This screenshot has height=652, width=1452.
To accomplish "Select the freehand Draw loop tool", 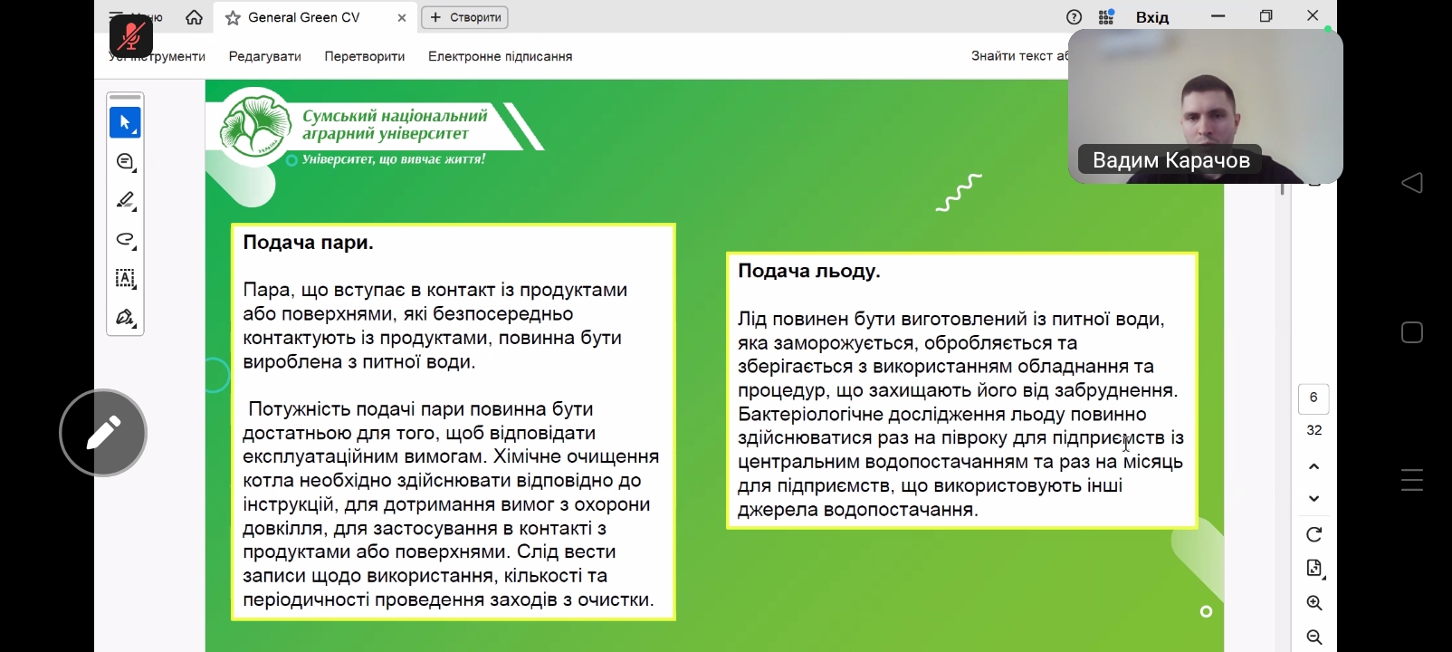I will [x=125, y=240].
